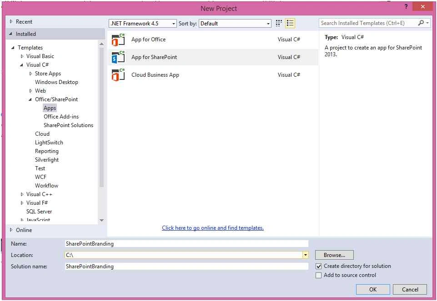437x301 pixels.
Task: Click the tree scrollbar down arrow
Action: point(101,220)
